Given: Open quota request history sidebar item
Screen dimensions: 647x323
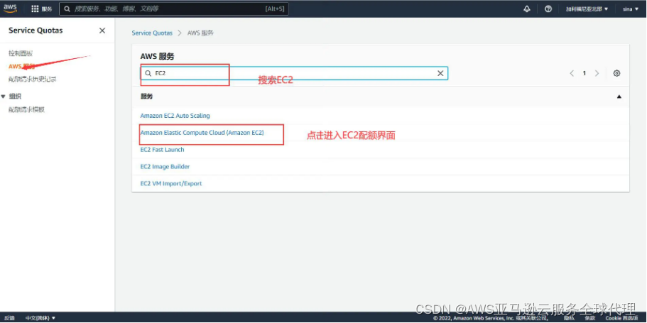Looking at the screenshot, I should click(32, 80).
